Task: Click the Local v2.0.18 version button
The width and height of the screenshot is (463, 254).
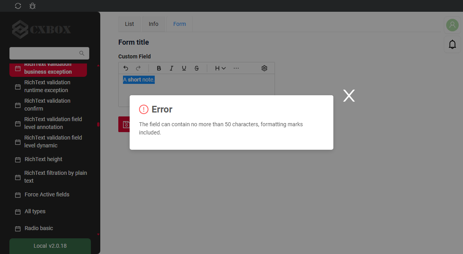Action: coord(50,246)
